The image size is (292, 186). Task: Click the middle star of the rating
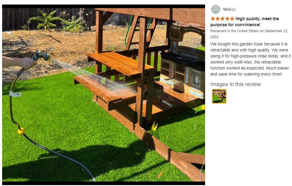coord(223,19)
